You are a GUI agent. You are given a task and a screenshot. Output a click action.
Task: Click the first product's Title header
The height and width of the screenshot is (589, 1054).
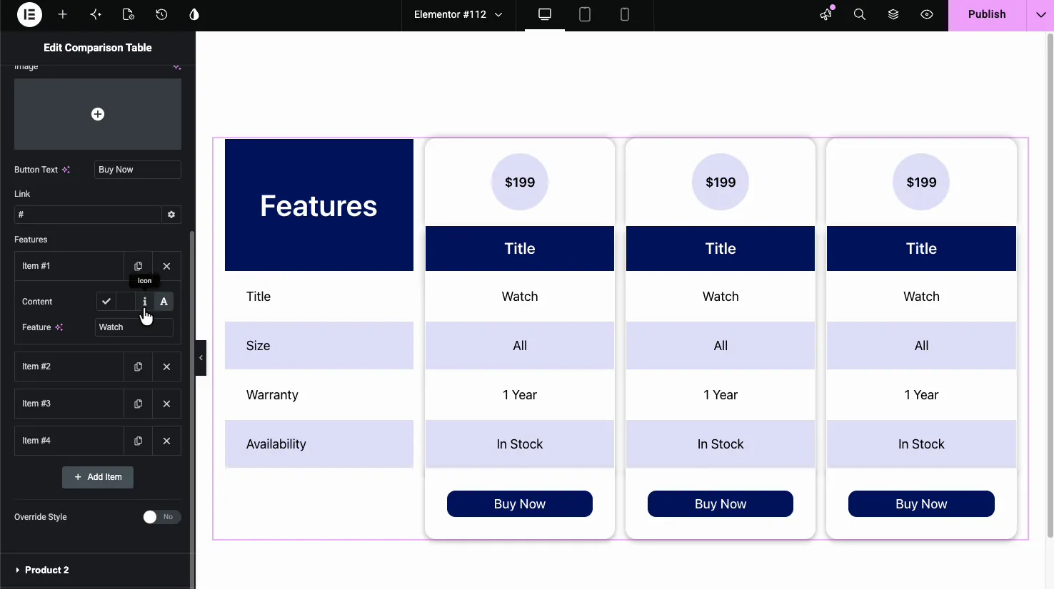(520, 248)
